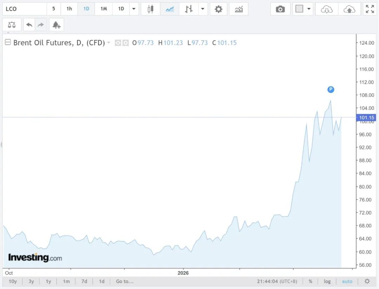Take a chart snapshot with camera icon
This screenshot has height=289, width=379.
point(280,9)
